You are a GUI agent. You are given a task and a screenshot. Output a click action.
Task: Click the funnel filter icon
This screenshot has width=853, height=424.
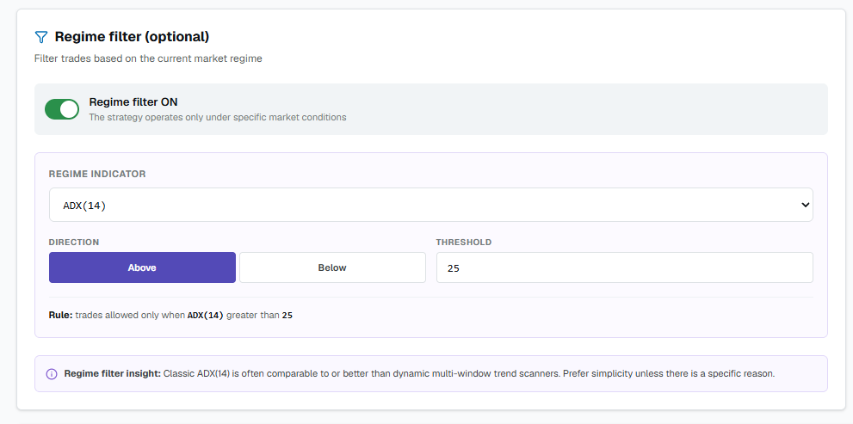[40, 37]
